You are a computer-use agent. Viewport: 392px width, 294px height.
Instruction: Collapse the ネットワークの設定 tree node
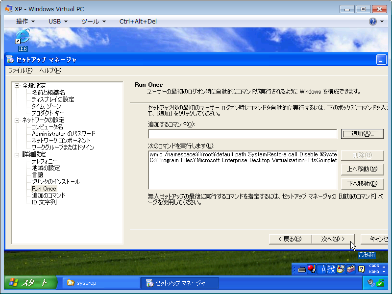17,120
